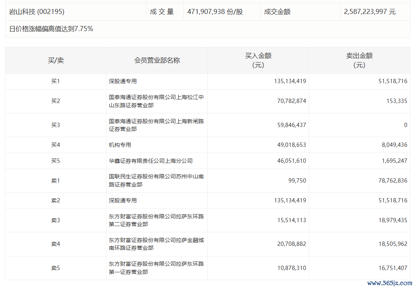Click 国泰海通证券 上海新闸路 branch name
This screenshot has height=289, width=415.
tap(156, 125)
